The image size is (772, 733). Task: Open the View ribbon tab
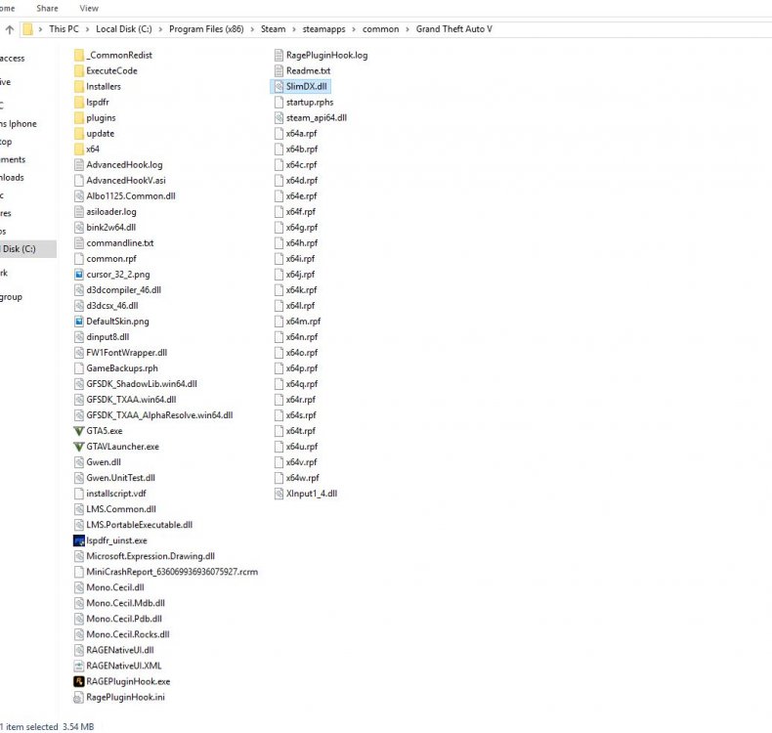coord(89,9)
